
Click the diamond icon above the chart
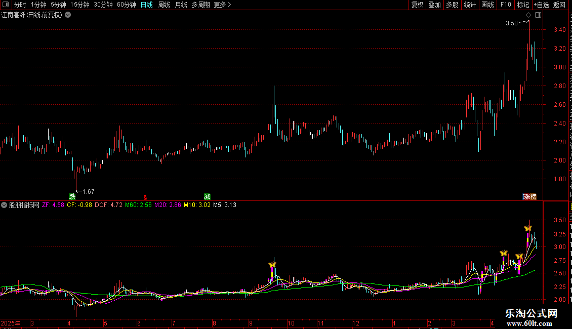coord(528,15)
